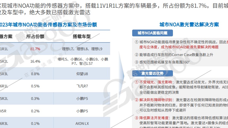Screen dimensions: 228x128
Task: Click the red '81.7%' share value
Action: point(35,49)
